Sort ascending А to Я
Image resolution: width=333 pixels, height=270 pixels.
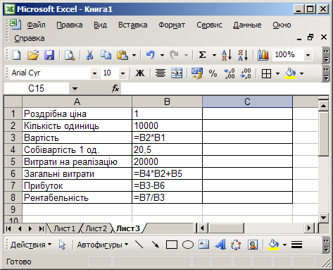tap(227, 55)
